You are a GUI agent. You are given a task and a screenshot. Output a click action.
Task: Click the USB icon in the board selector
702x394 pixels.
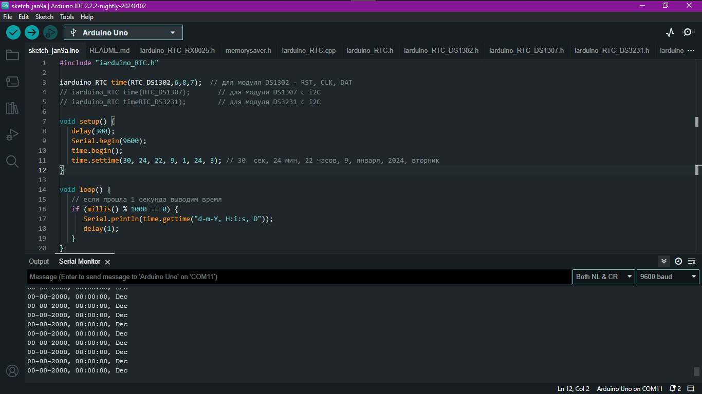[x=74, y=32]
